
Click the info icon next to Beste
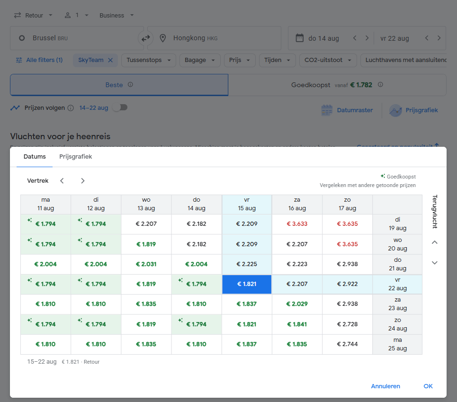click(130, 84)
